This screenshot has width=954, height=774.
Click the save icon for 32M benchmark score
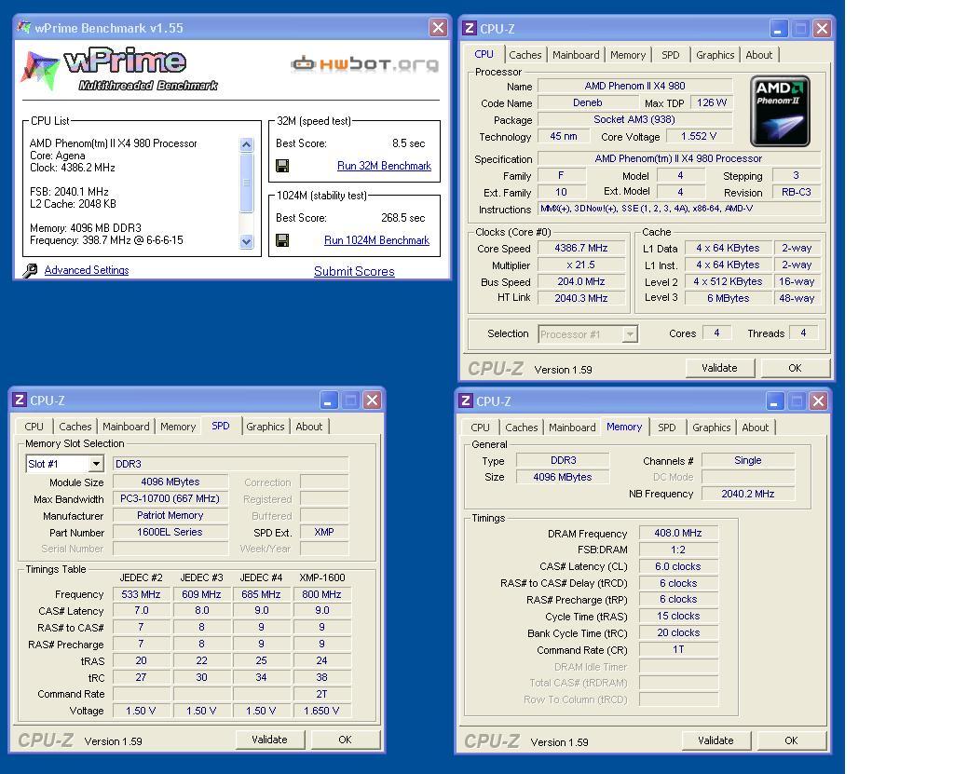point(282,166)
